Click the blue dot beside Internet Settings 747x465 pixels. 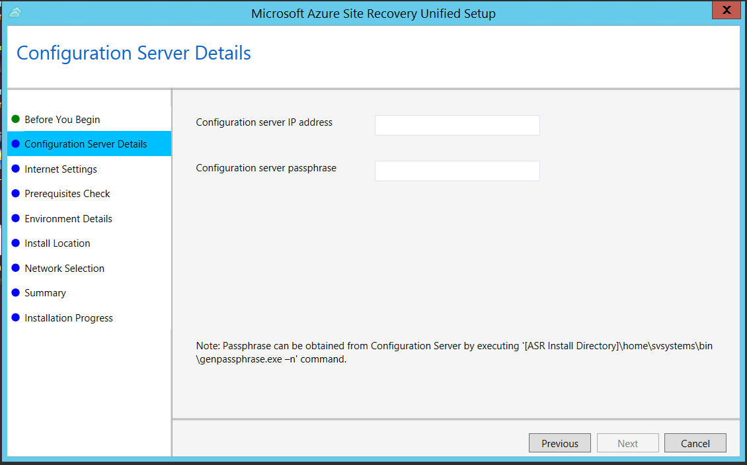16,169
